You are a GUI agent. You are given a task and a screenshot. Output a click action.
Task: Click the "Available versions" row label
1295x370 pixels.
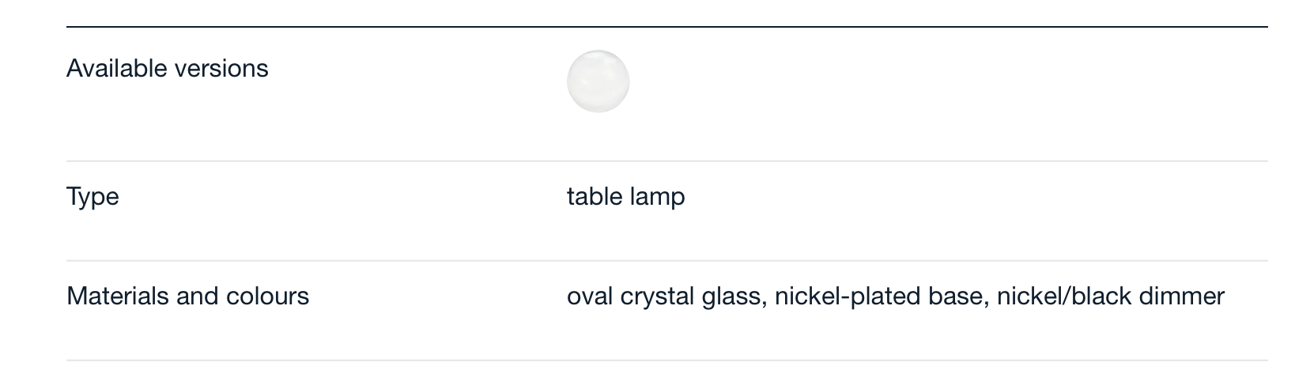point(168,69)
